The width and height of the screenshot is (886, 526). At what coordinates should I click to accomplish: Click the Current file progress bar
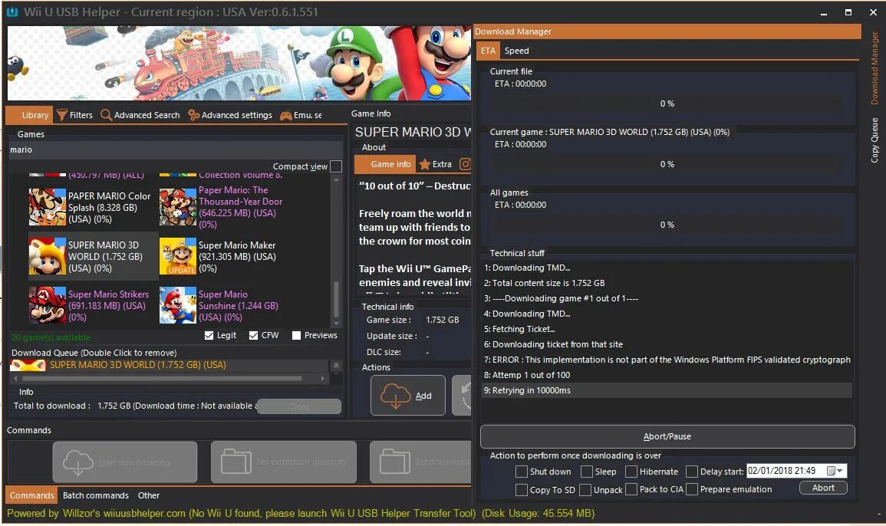[x=667, y=104]
